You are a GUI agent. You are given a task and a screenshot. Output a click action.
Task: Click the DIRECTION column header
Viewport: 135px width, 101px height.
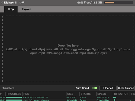[x=121, y=94]
